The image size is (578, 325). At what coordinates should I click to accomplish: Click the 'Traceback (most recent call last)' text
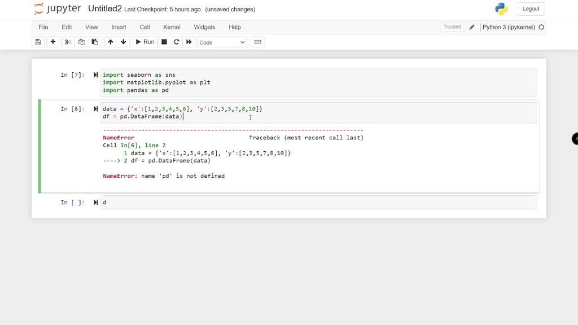click(x=306, y=138)
